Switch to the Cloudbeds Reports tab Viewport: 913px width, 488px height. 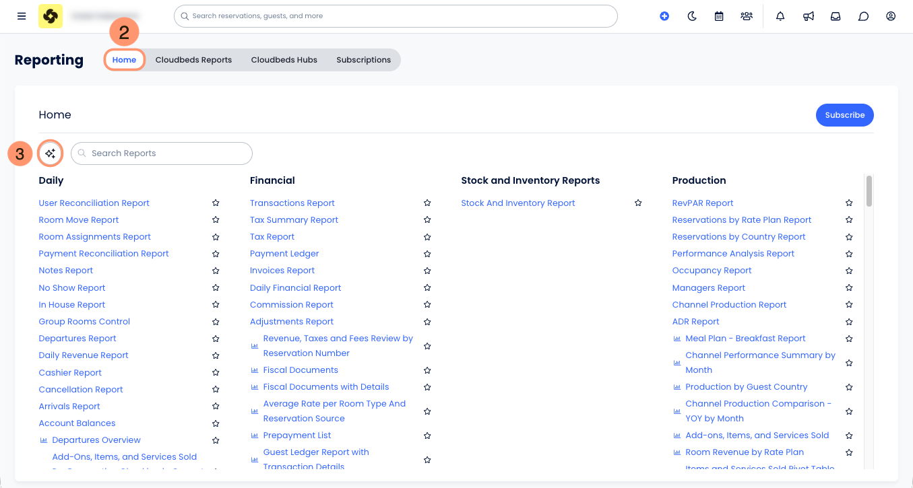tap(193, 60)
